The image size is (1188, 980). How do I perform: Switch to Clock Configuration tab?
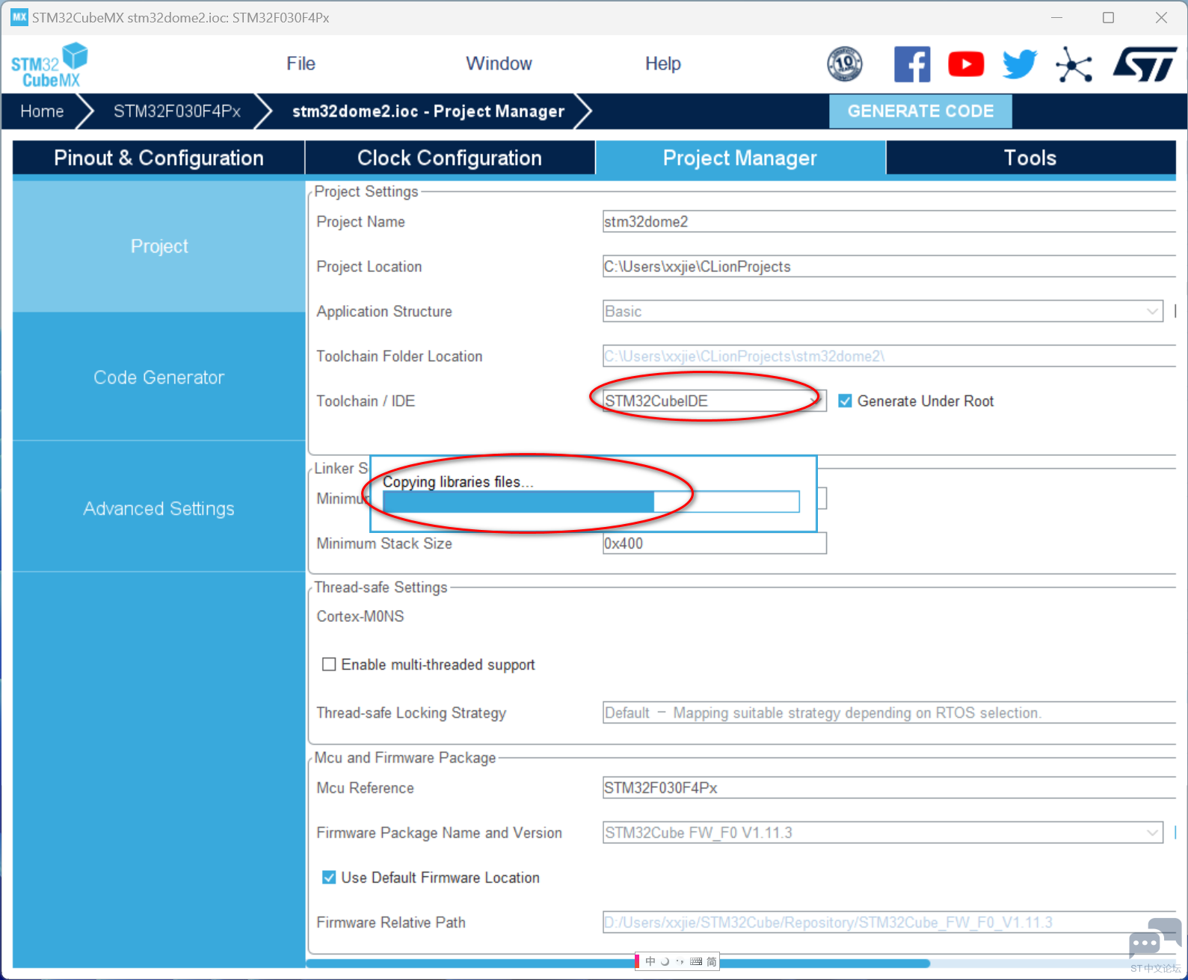tap(449, 158)
